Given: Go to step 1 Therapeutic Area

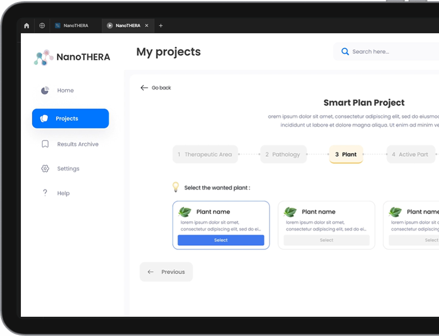Looking at the screenshot, I should pos(205,154).
